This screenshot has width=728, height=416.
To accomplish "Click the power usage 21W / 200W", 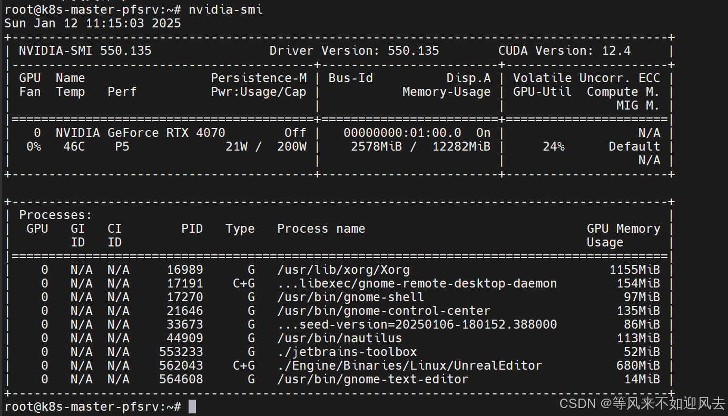I will pos(266,146).
